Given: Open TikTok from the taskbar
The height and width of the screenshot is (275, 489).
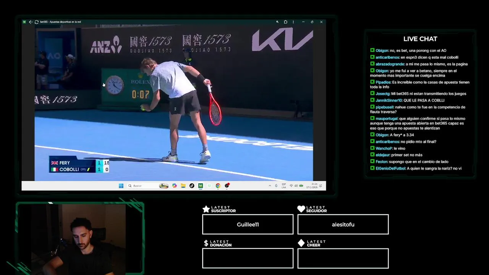Looking at the screenshot, I should pos(192,186).
